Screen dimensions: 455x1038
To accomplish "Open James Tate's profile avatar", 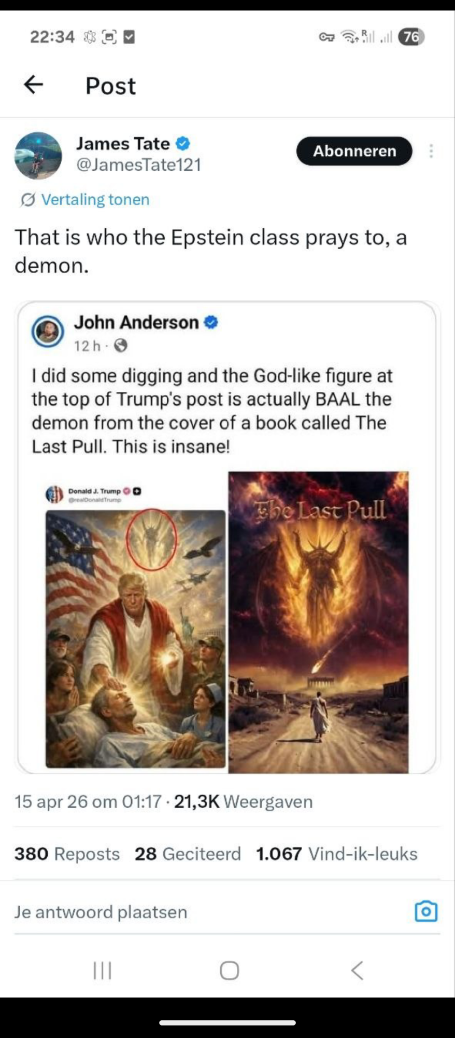I will click(x=38, y=155).
